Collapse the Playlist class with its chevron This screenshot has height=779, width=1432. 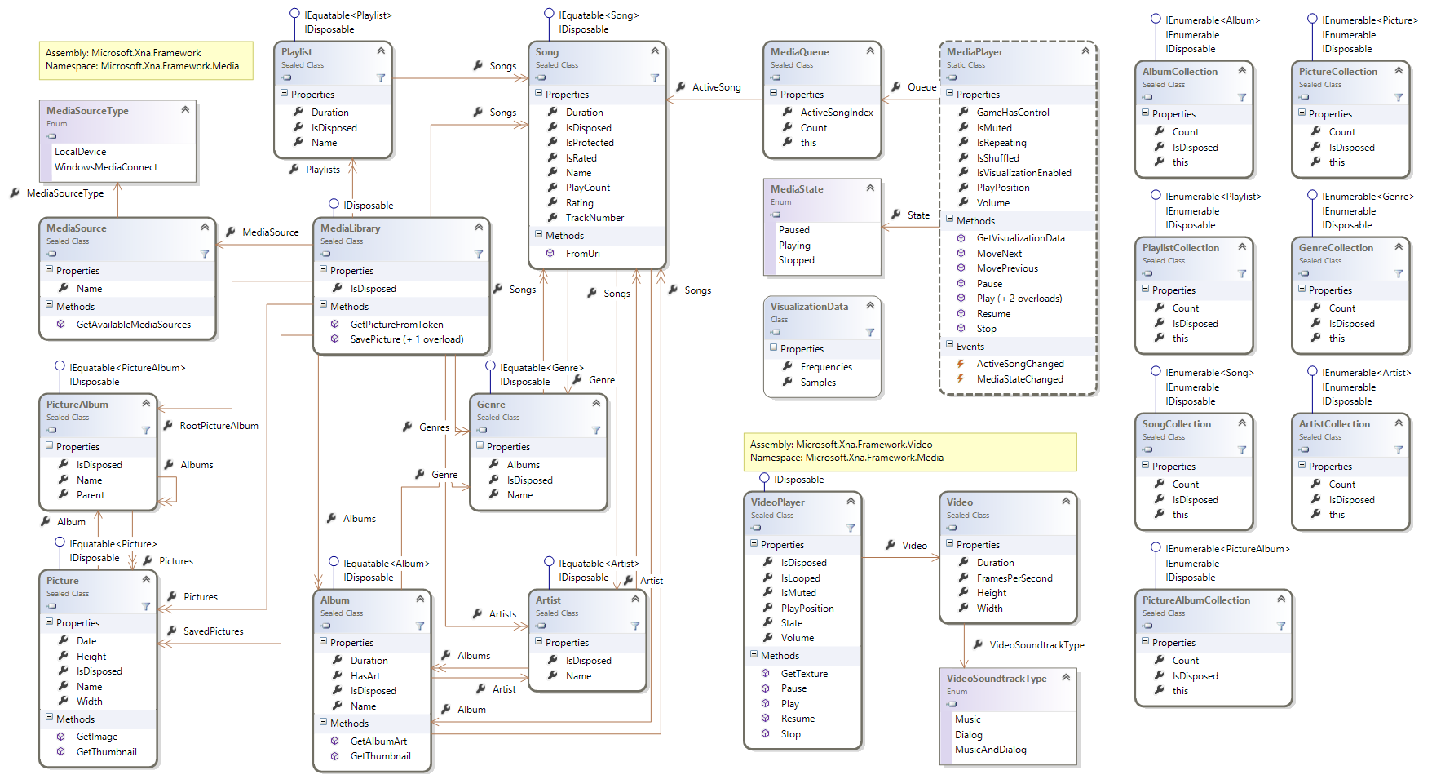point(381,51)
